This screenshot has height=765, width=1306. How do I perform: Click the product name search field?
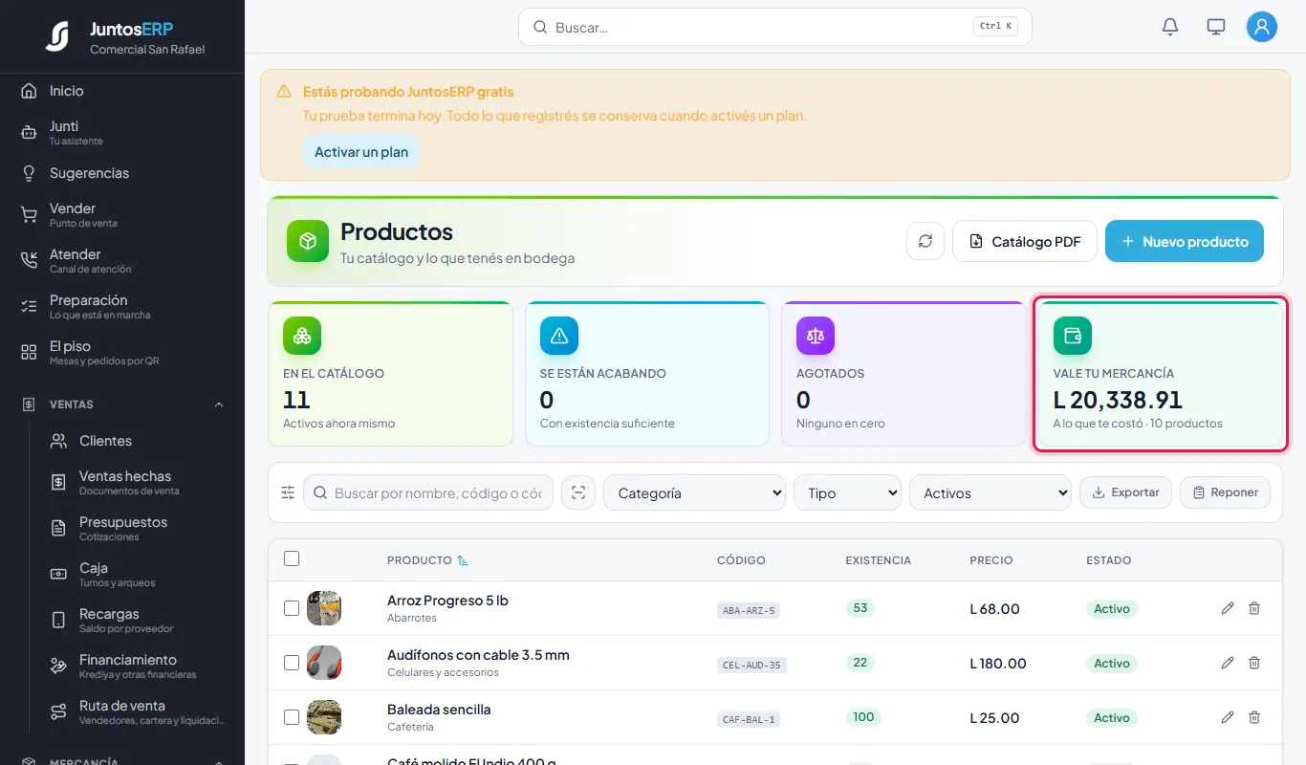(x=428, y=492)
